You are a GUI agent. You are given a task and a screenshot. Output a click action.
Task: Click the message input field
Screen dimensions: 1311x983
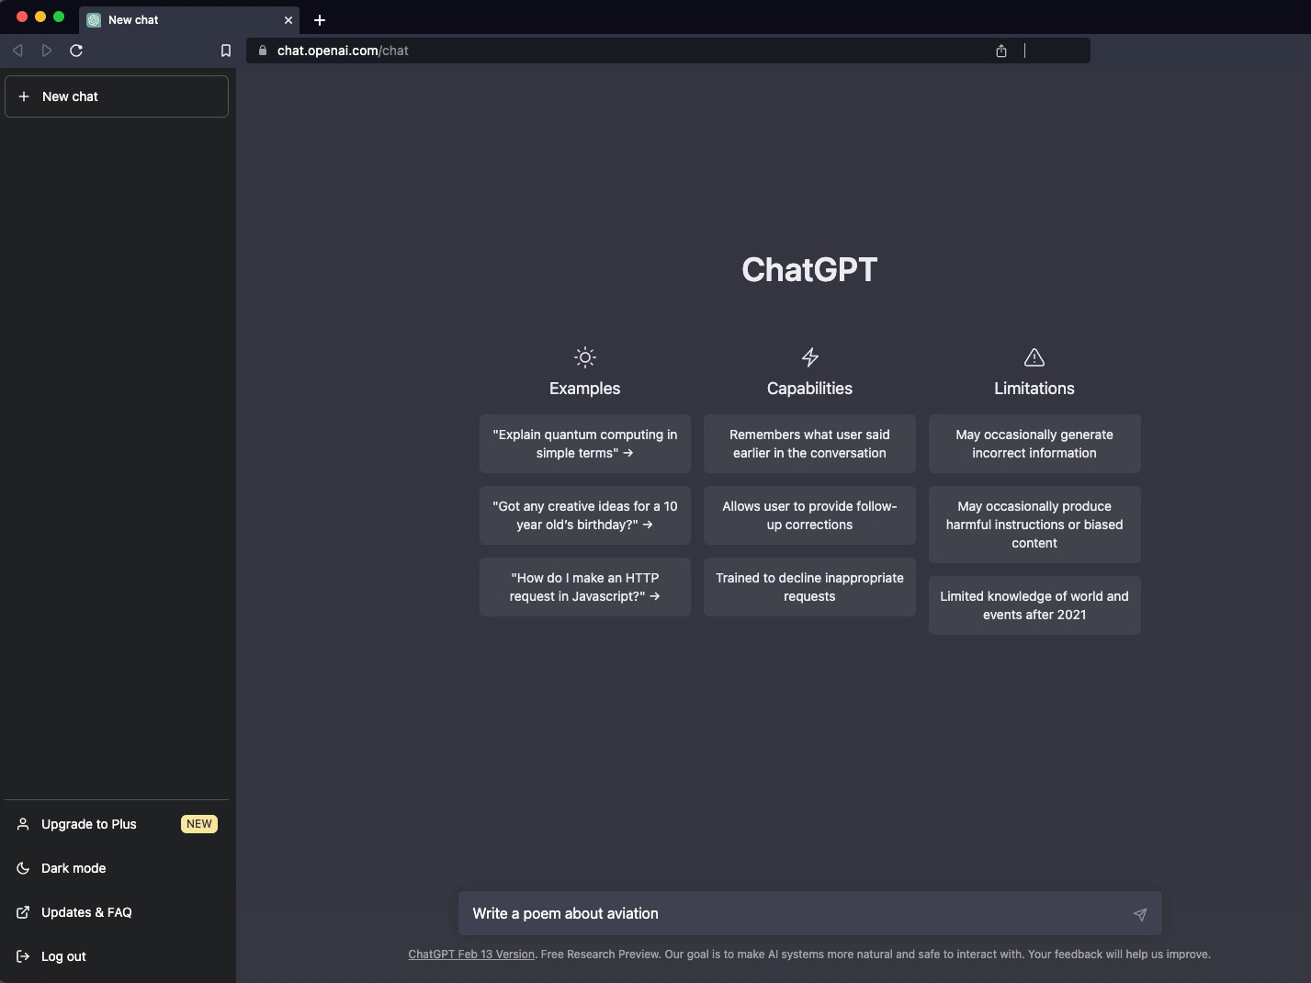[795, 914]
